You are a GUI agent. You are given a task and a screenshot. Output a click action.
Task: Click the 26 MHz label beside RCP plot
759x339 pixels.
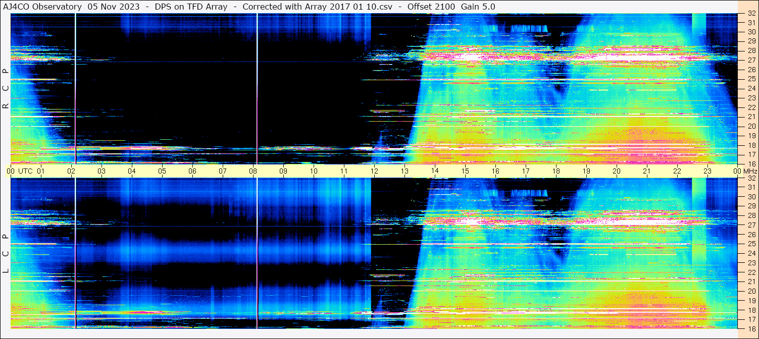(x=751, y=70)
